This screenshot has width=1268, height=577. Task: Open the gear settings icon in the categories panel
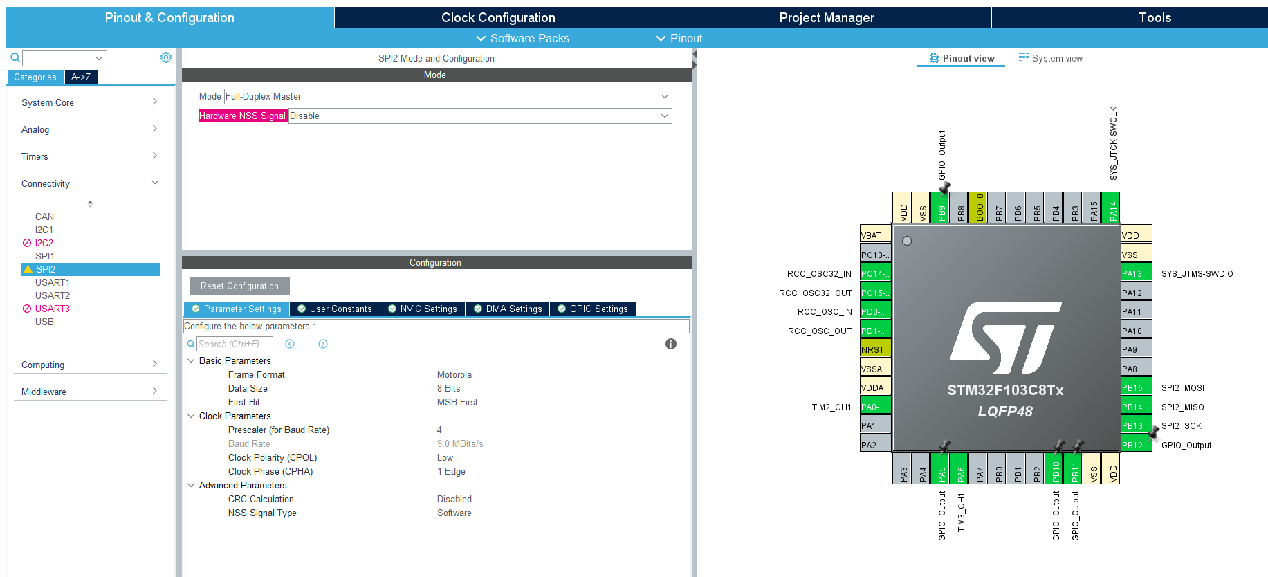(166, 57)
